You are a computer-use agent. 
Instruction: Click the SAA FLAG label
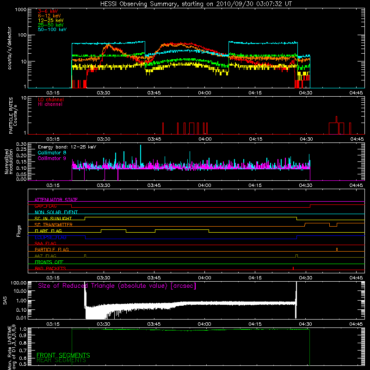click(45, 243)
